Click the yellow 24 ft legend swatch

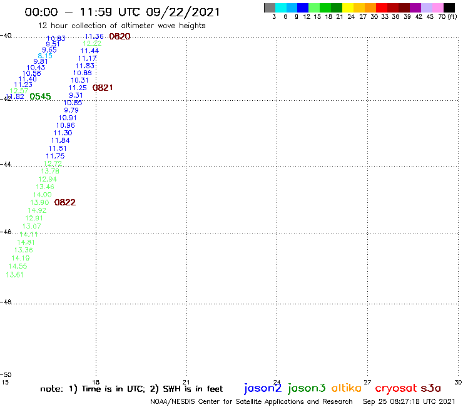pyautogui.click(x=348, y=8)
